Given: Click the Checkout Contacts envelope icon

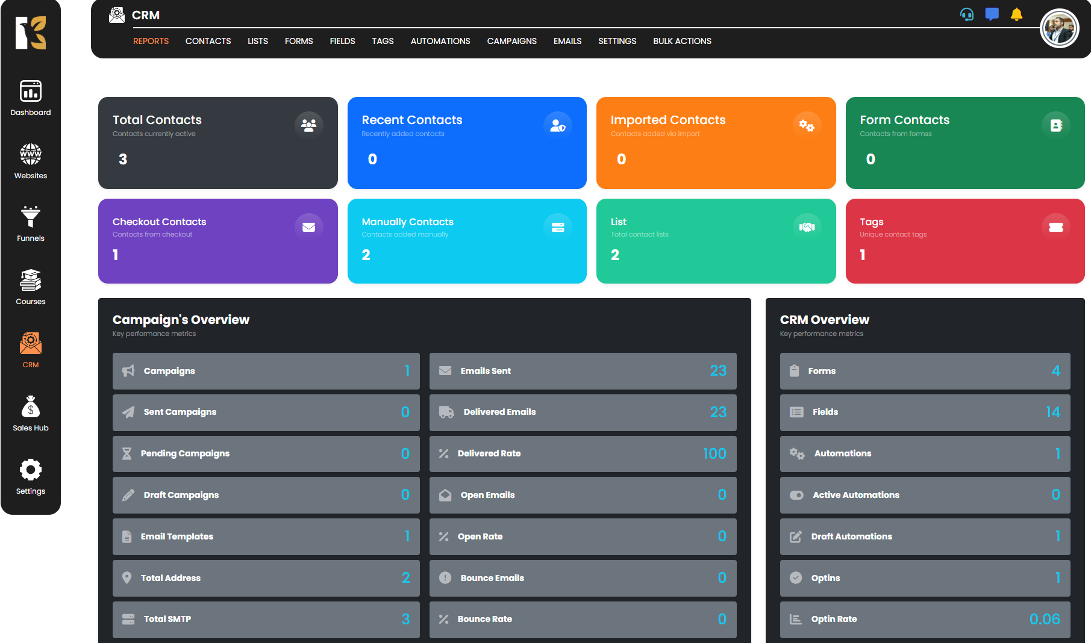Looking at the screenshot, I should [x=309, y=227].
